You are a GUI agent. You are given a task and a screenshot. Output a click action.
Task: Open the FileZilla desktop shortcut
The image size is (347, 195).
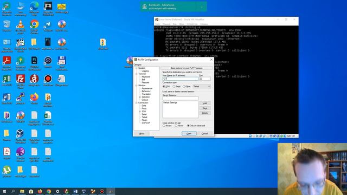(21, 81)
